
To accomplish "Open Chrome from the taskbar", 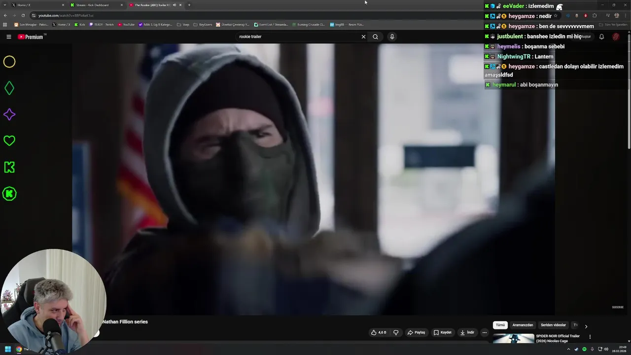I will click(19, 350).
